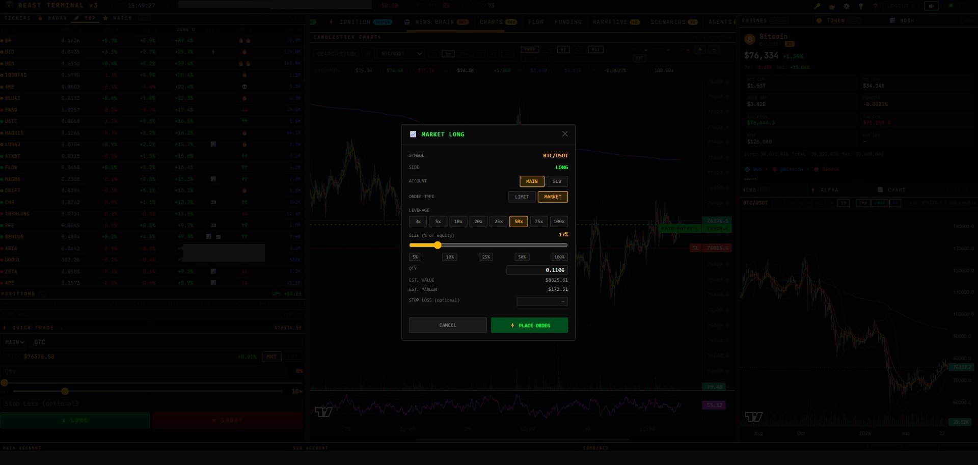Click the Bitcoin coin logo in the token panel

pos(749,39)
